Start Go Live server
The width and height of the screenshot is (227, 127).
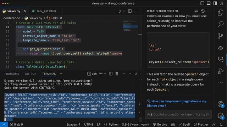[160, 125]
